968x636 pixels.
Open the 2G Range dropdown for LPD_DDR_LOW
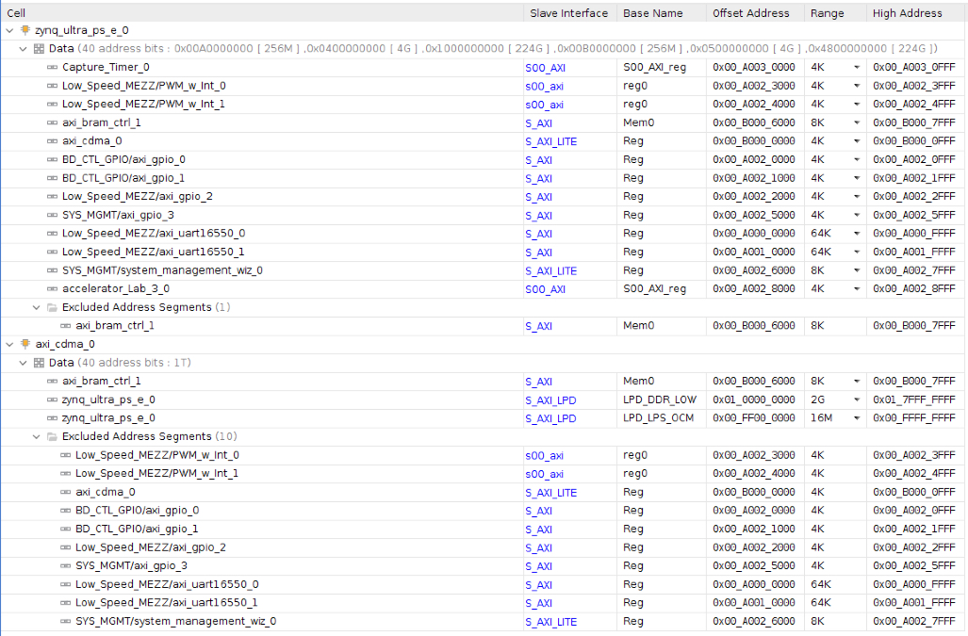coord(856,400)
